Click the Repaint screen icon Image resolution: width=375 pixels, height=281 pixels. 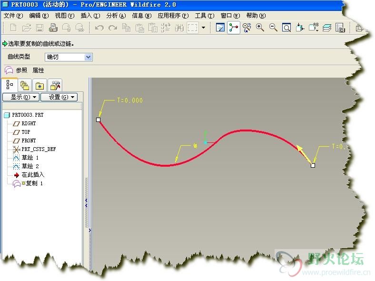(220, 28)
